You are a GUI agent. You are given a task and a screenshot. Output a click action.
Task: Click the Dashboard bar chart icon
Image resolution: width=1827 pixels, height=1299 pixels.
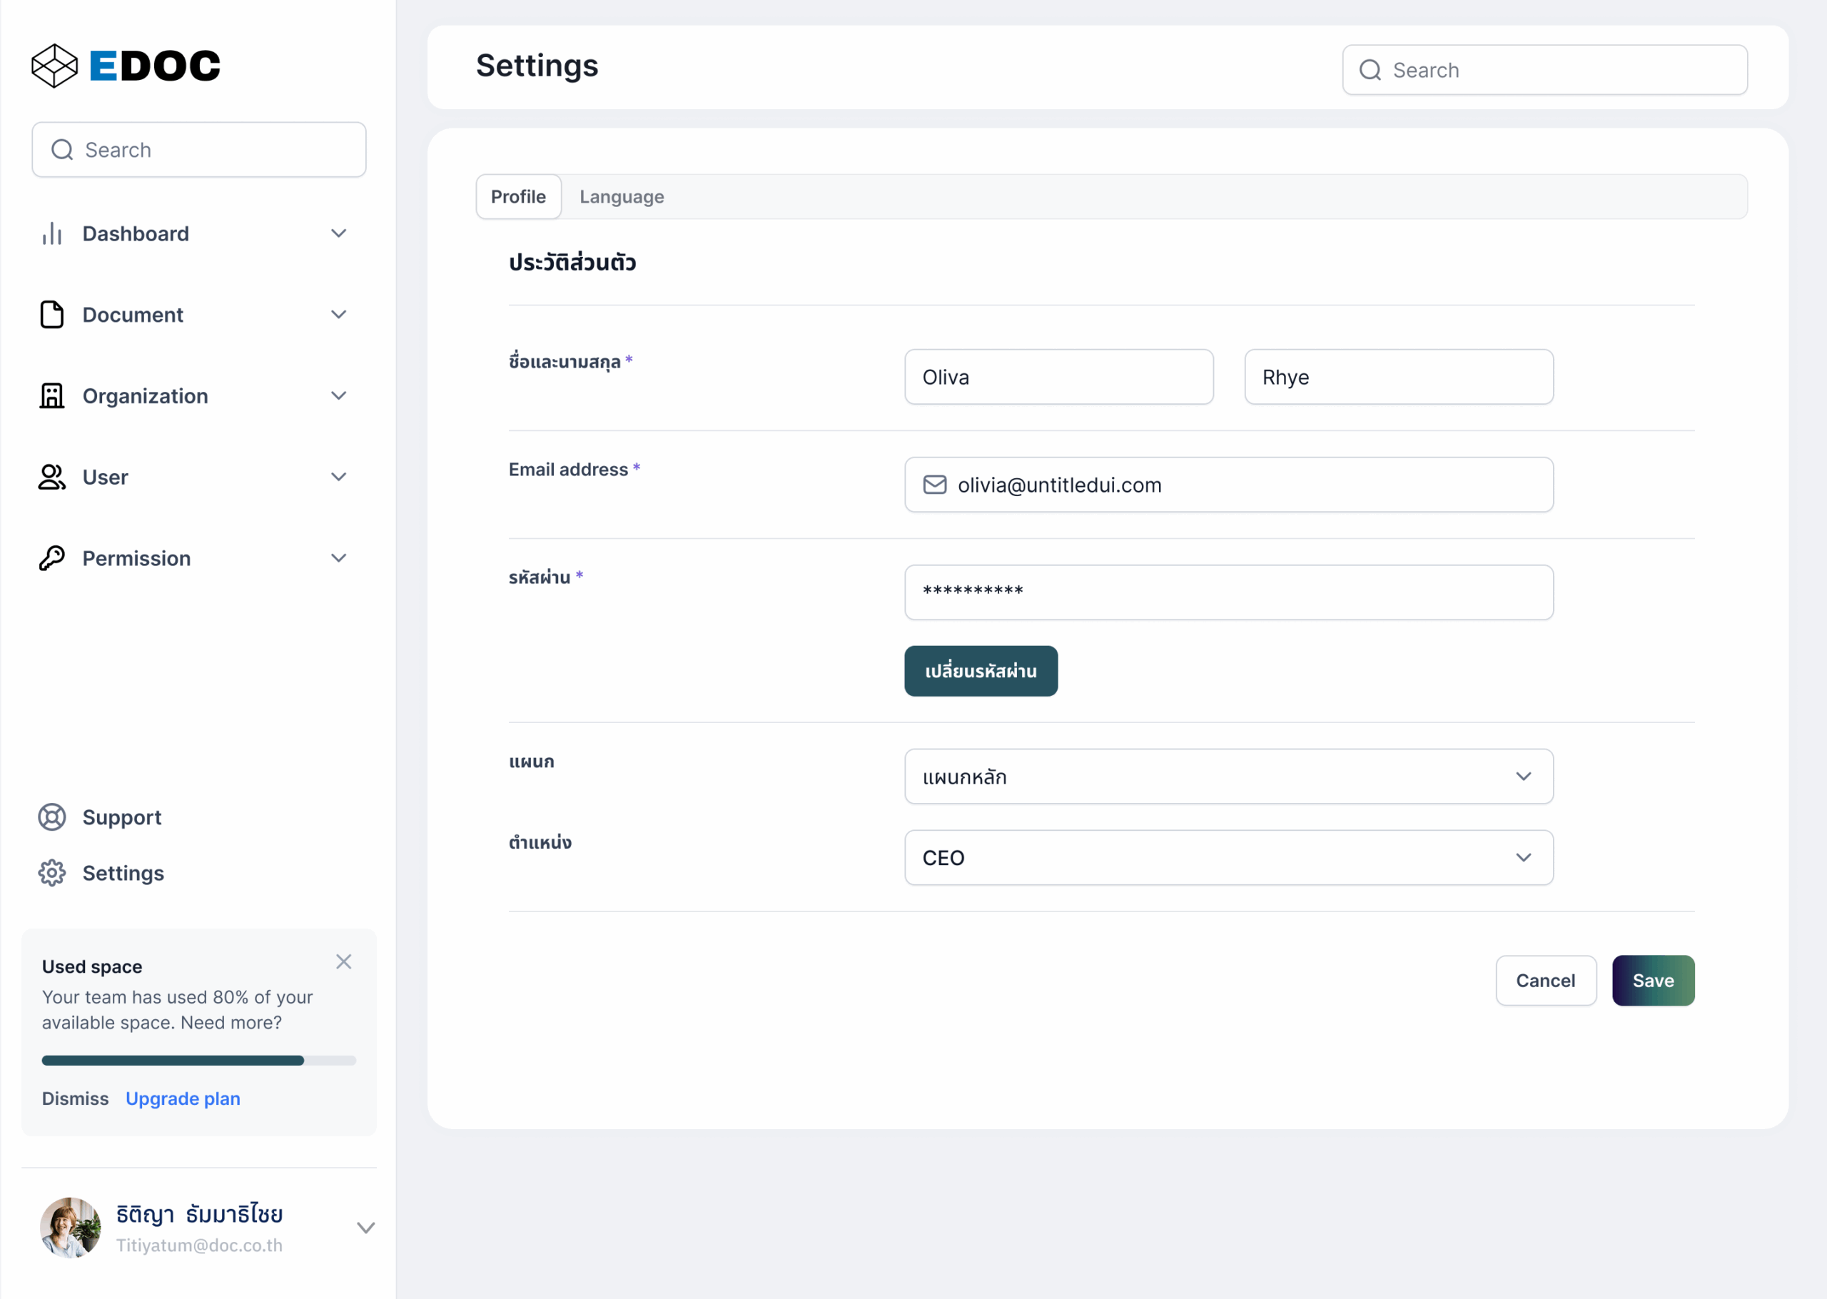tap(52, 233)
